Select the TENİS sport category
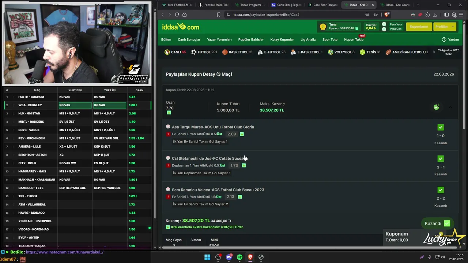 tap(370, 52)
